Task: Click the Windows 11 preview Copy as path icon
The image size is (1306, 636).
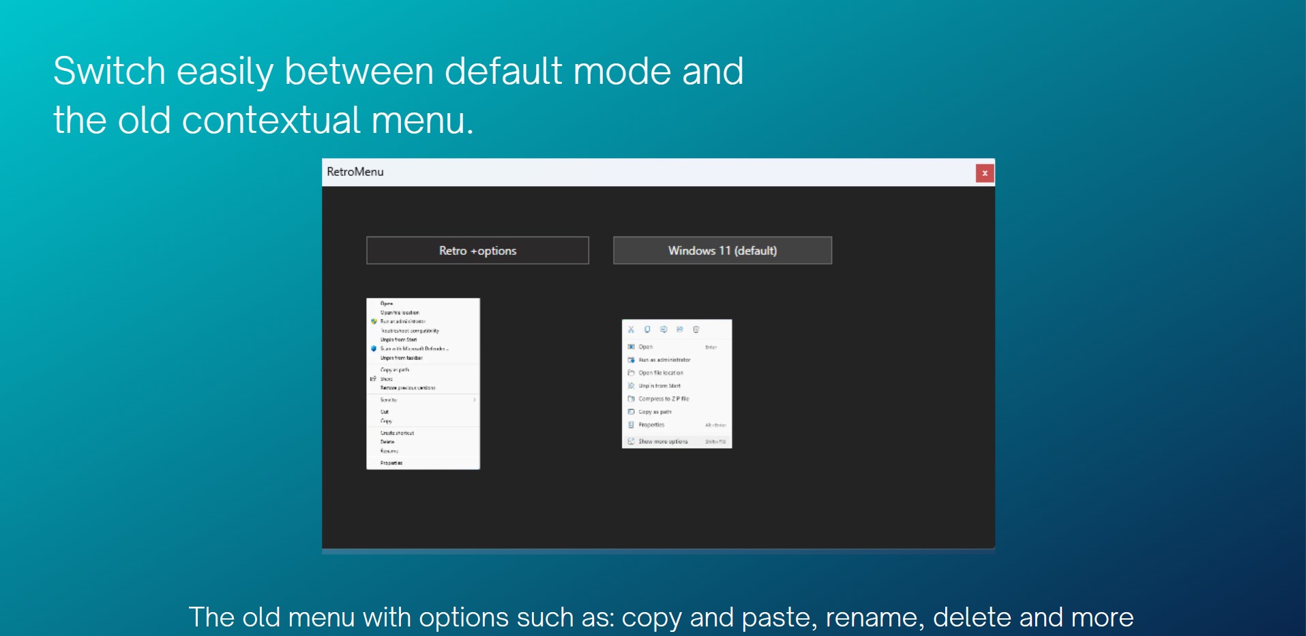Action: click(631, 412)
